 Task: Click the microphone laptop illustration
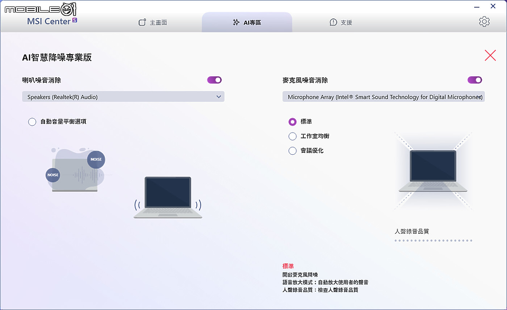click(433, 171)
